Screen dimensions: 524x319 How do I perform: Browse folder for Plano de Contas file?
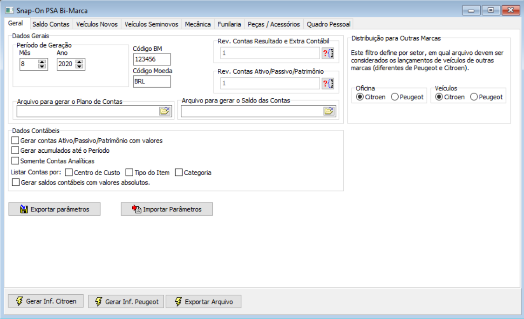tap(165, 111)
